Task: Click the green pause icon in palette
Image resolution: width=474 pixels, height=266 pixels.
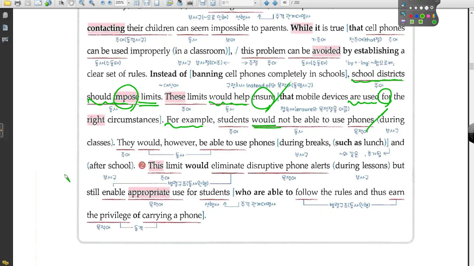Action: (x=412, y=21)
